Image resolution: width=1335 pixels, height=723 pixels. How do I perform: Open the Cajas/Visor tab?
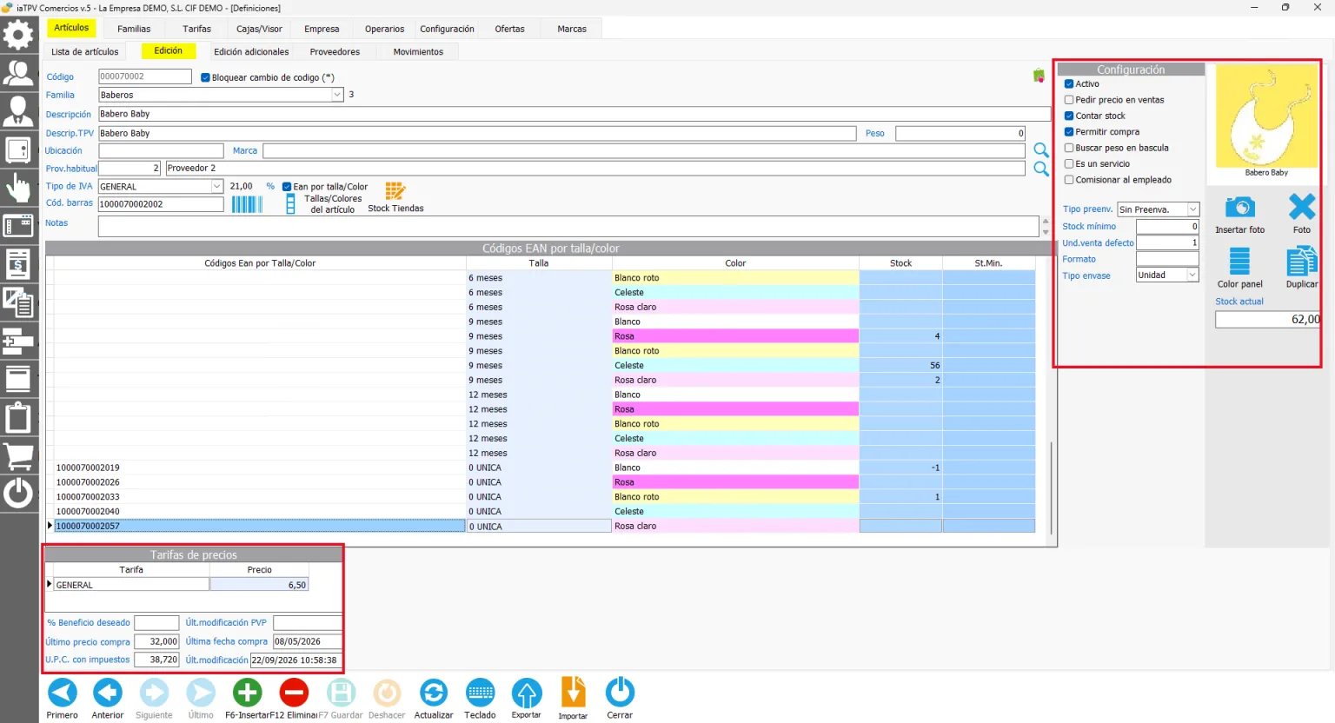(259, 29)
